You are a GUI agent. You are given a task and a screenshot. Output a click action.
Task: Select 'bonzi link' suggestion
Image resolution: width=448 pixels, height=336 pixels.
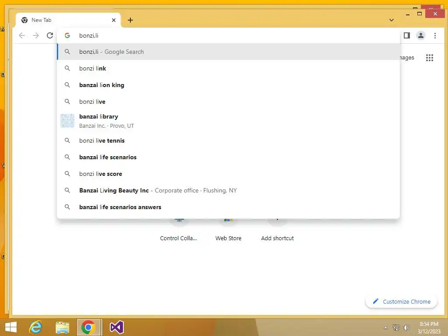pos(228,68)
